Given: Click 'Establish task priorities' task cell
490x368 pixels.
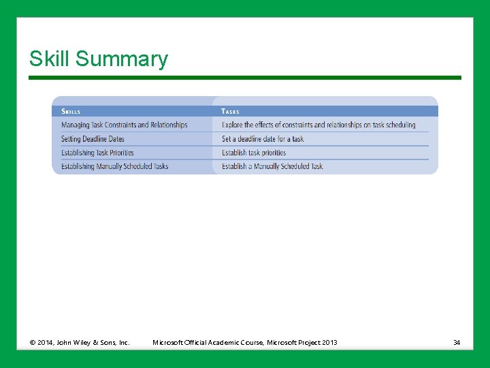Looking at the screenshot, I should coord(254,153).
